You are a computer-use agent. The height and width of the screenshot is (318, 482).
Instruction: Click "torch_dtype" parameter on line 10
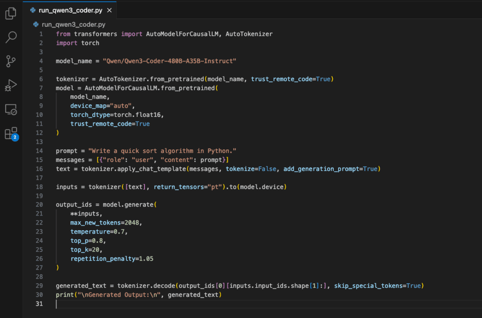click(90, 115)
